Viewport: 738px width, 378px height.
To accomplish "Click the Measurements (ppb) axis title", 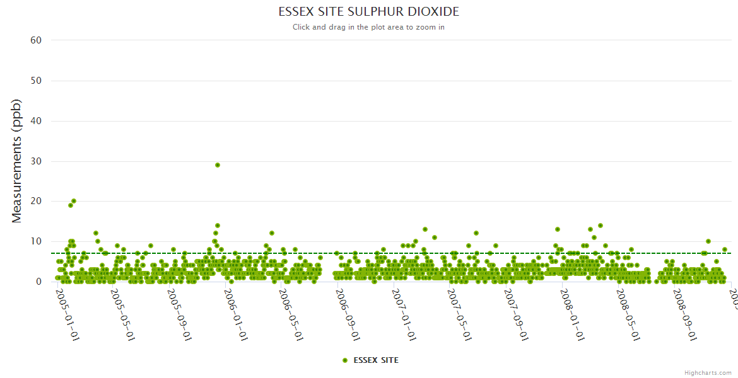I will pos(17,161).
